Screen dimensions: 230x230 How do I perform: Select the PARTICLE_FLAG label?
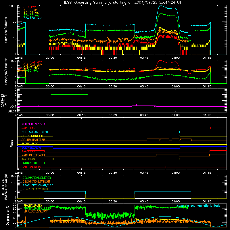click(x=32, y=155)
